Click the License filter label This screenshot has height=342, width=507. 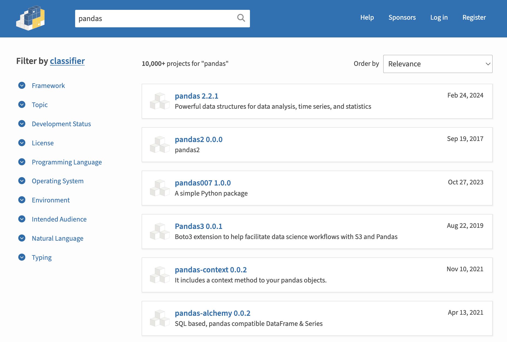(43, 143)
